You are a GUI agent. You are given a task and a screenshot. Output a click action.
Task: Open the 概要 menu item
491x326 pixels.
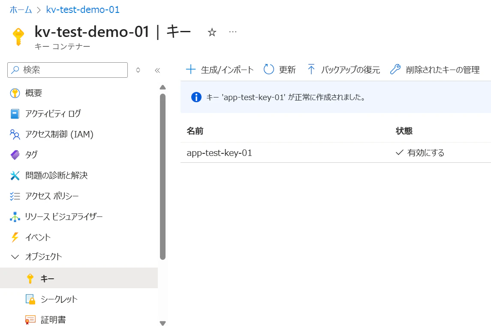click(79, 93)
